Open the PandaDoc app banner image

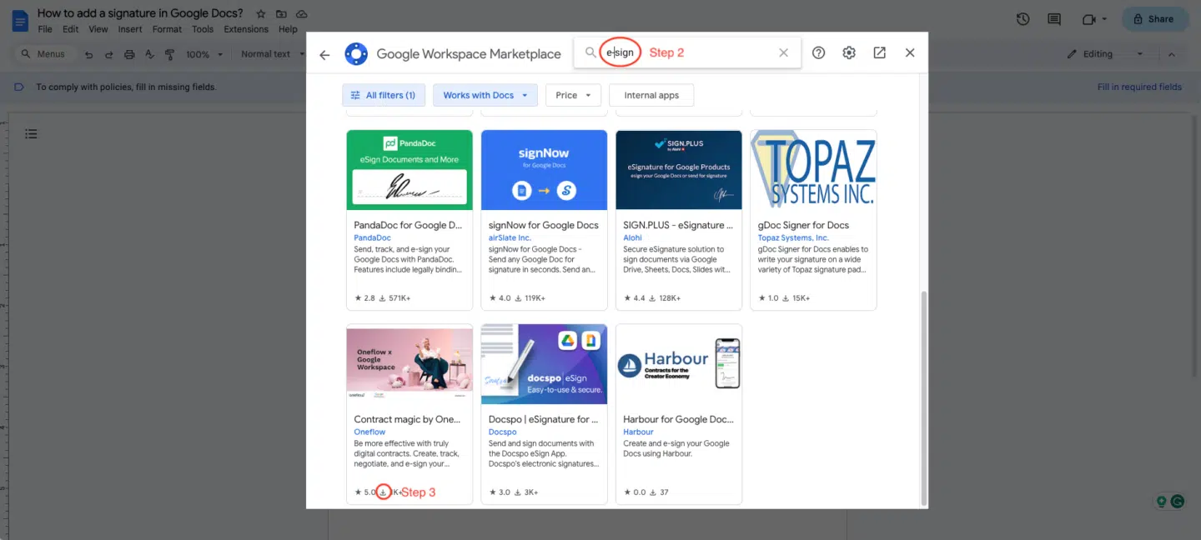(410, 170)
